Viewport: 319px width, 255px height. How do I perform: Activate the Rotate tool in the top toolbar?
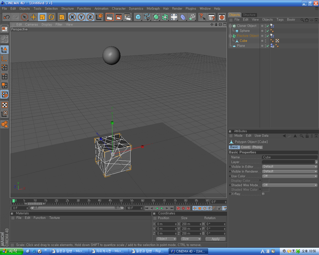(51, 17)
